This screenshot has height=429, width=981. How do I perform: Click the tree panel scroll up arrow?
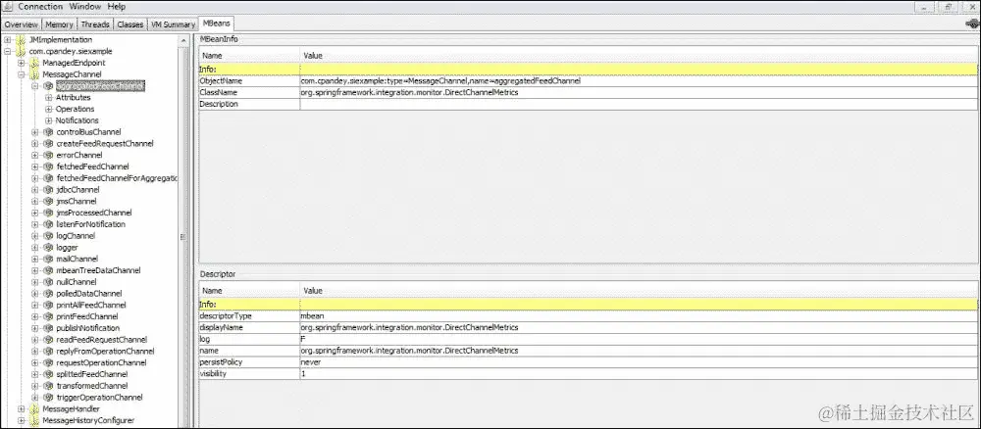184,40
